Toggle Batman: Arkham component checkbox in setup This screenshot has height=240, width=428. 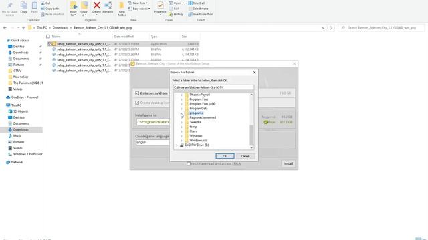(137, 93)
